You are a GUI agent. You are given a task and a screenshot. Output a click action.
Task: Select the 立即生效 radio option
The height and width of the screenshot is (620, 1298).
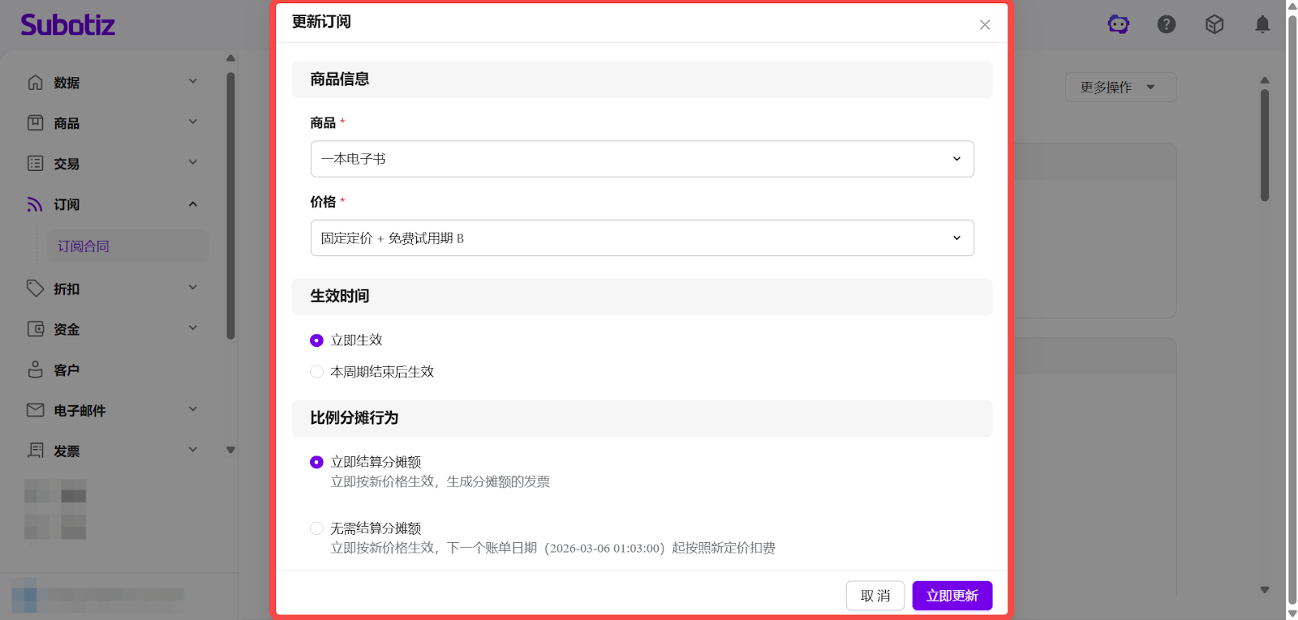316,340
